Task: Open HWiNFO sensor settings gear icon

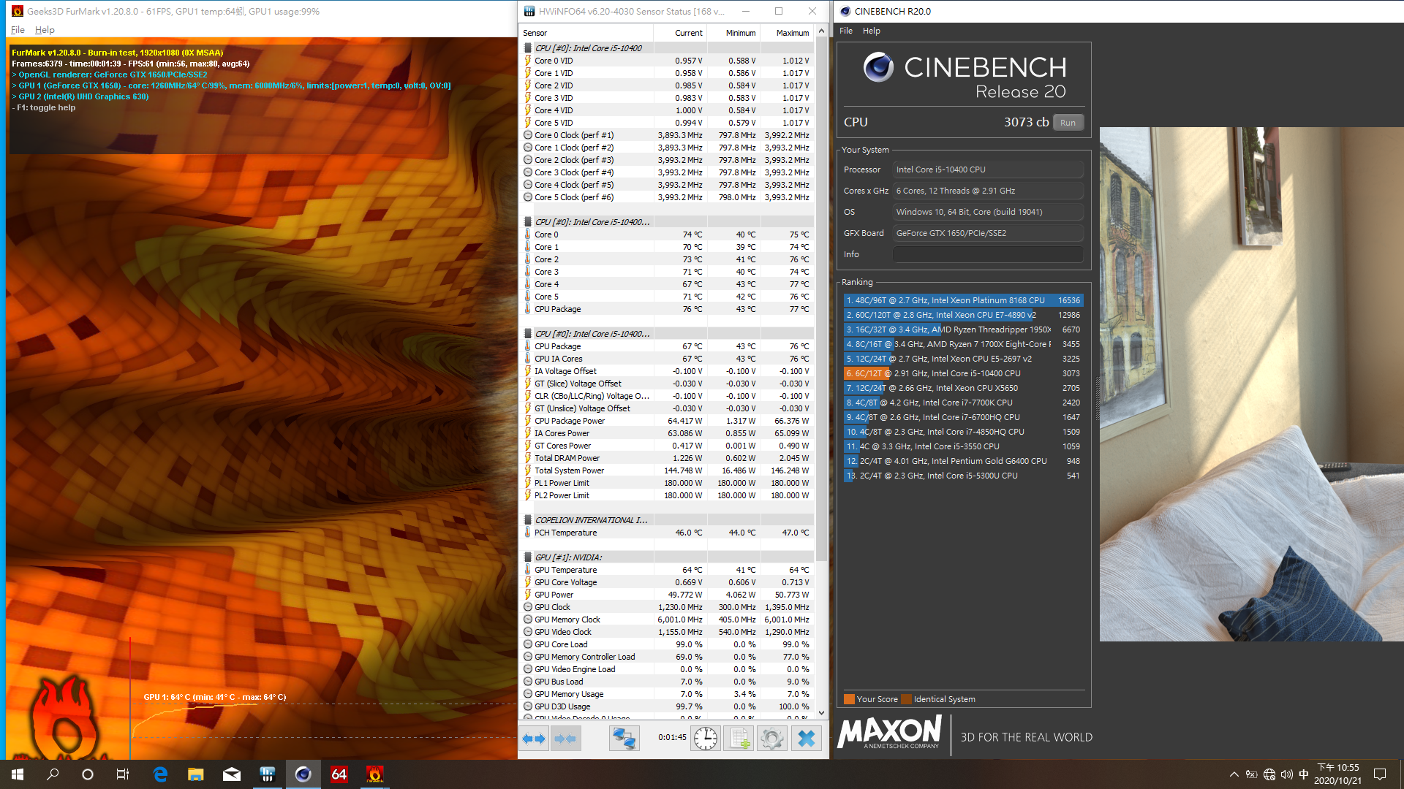Action: [x=771, y=739]
